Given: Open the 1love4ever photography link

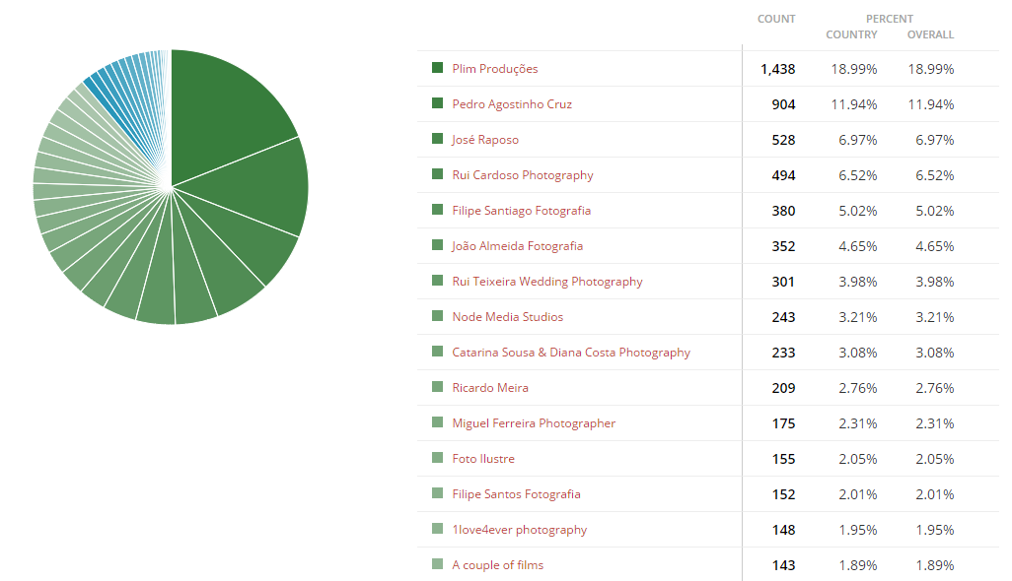Looking at the screenshot, I should tap(519, 530).
